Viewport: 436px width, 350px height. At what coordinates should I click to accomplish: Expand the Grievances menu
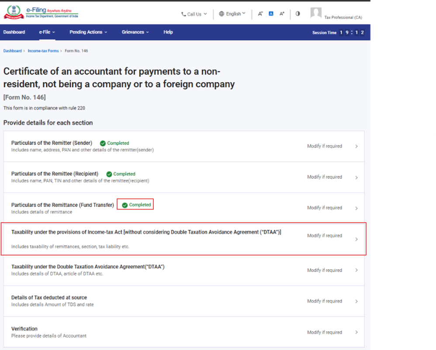(x=135, y=32)
